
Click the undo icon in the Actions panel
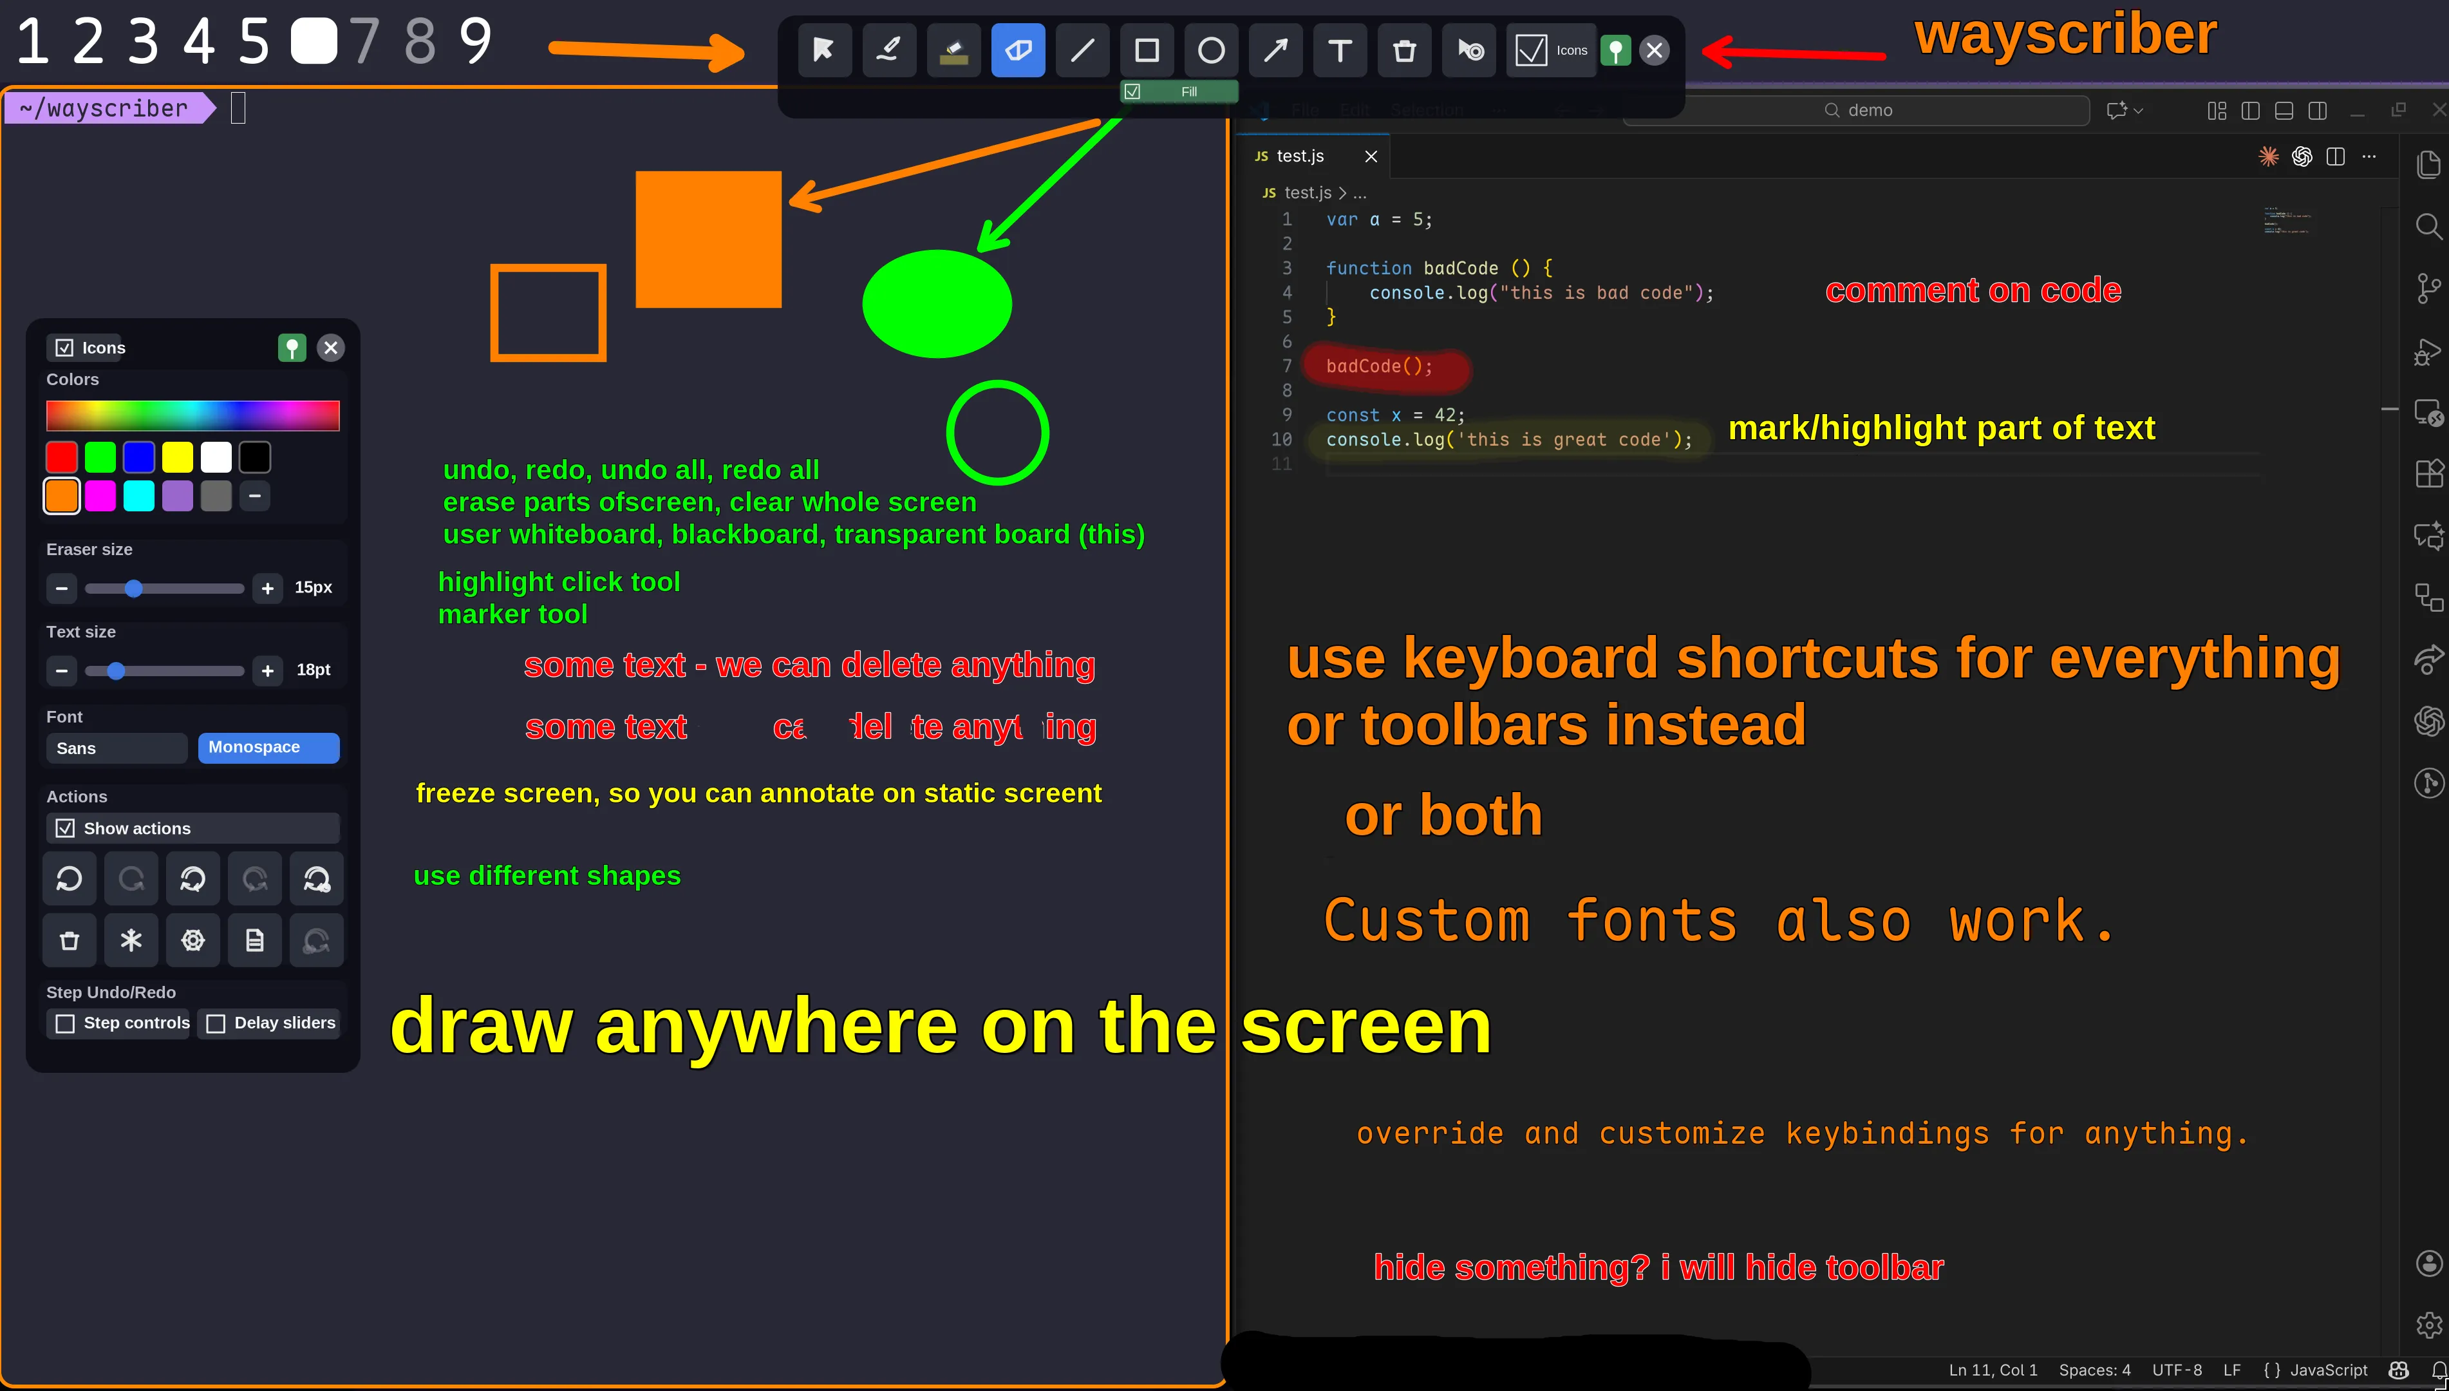point(69,878)
